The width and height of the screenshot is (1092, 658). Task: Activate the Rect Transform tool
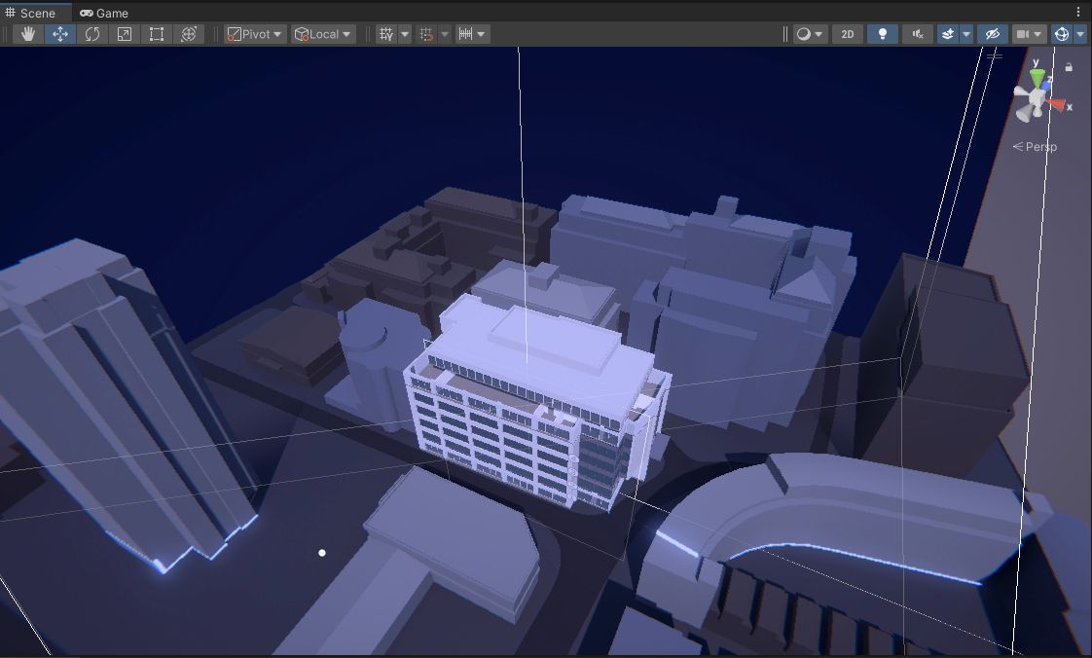pyautogui.click(x=156, y=33)
